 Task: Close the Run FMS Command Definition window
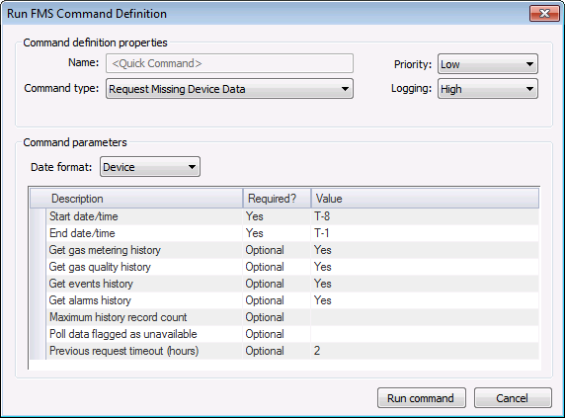pos(544,14)
